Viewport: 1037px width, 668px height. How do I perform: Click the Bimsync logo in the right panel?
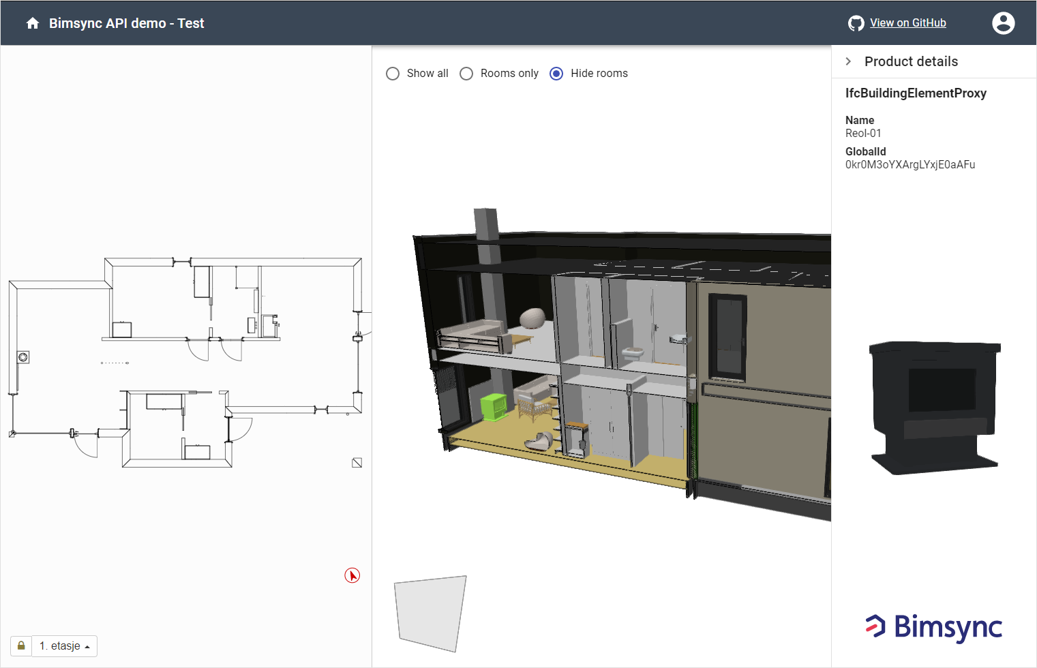[933, 626]
